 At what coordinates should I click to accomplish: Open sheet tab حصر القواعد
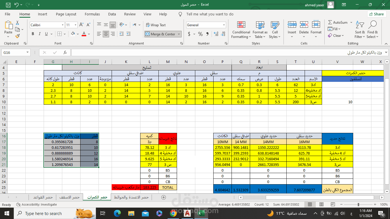pos(43,197)
